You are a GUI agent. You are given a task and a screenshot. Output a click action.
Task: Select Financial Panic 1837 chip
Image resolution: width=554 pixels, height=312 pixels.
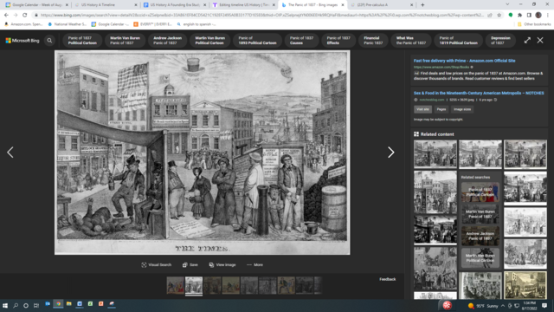[373, 41]
